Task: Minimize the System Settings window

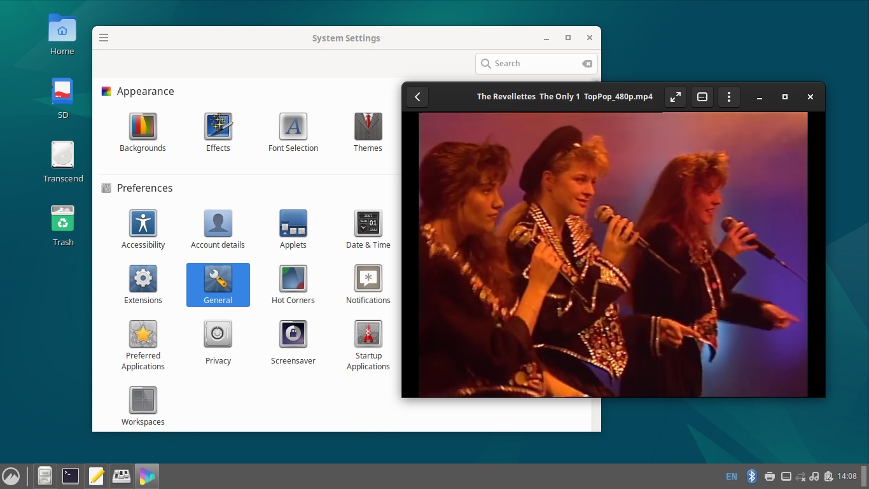Action: pos(546,38)
